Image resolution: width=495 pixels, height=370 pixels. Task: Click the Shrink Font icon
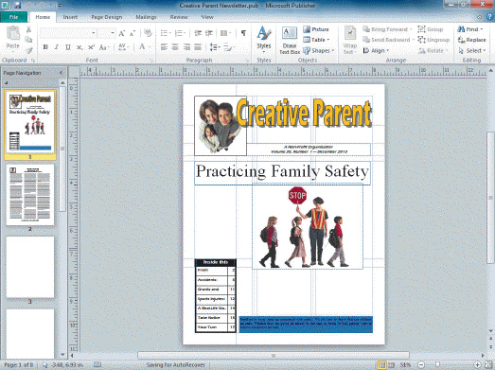133,33
